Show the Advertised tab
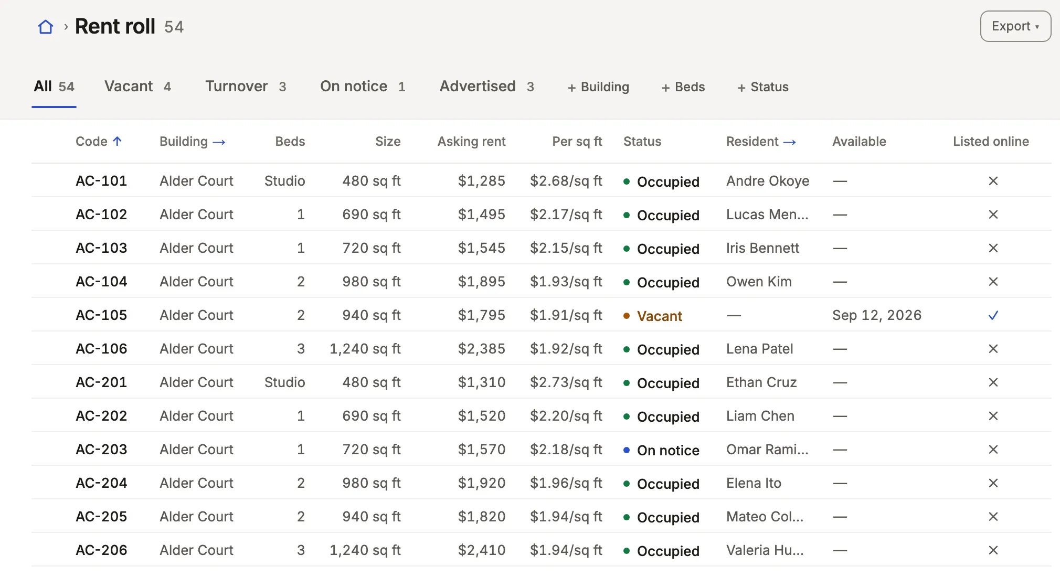 [x=487, y=87]
